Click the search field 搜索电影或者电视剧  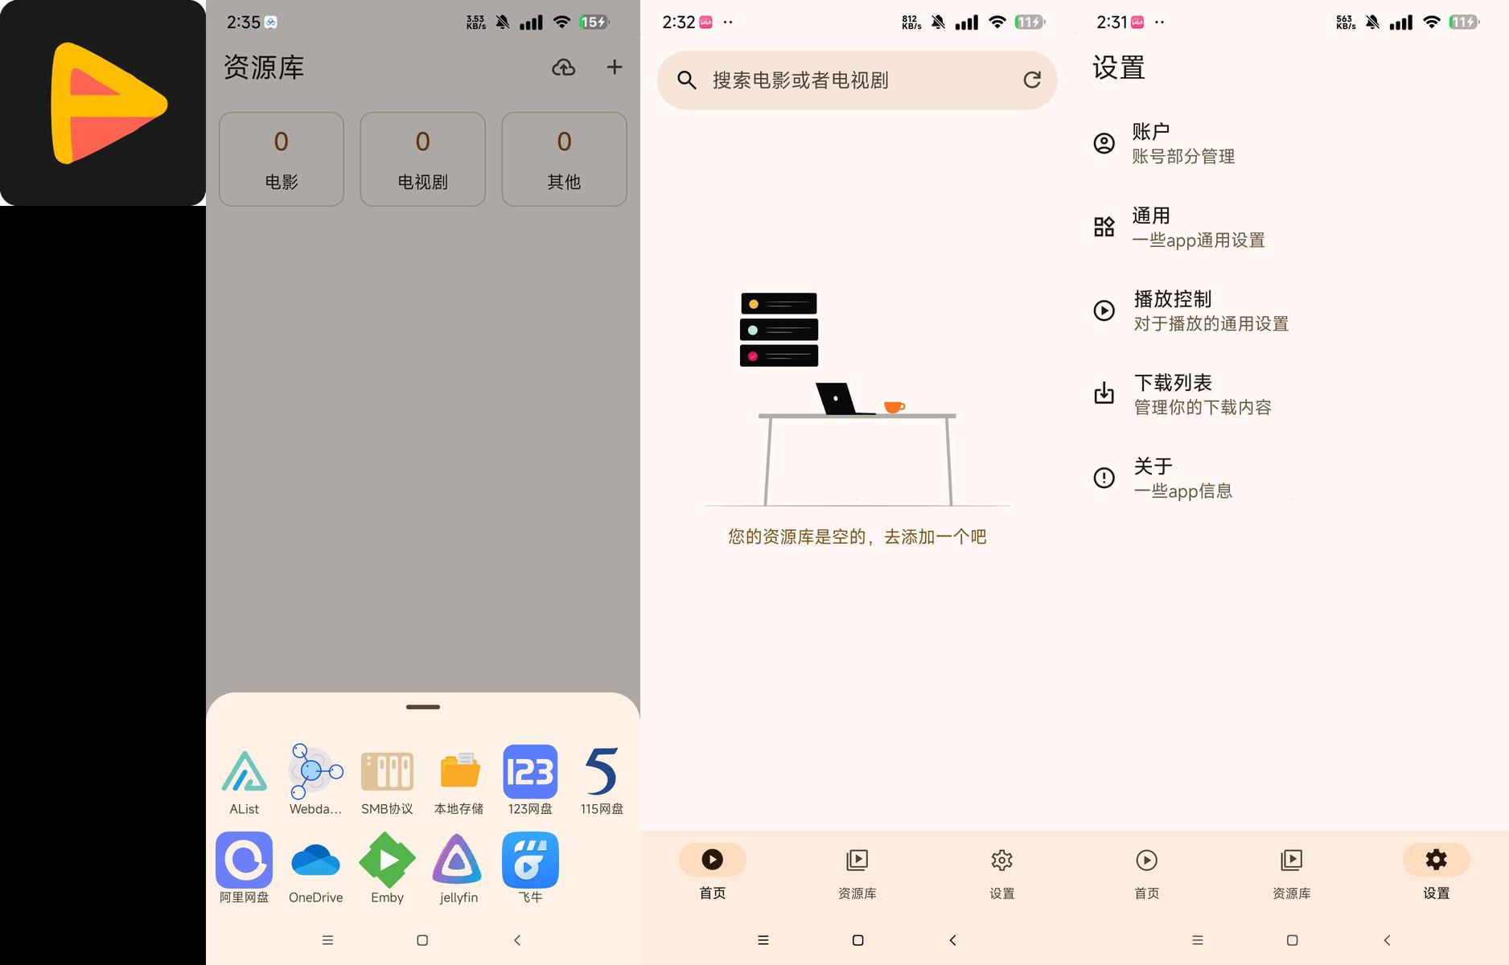tap(857, 80)
